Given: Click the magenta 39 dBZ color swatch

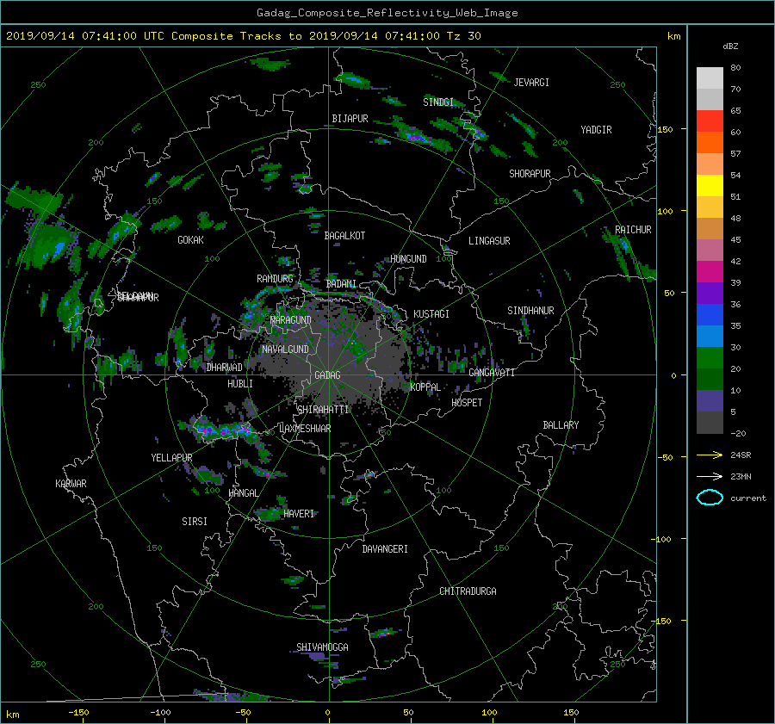Looking at the screenshot, I should [x=710, y=272].
